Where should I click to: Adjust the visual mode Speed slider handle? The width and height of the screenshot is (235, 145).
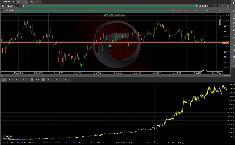207,11
